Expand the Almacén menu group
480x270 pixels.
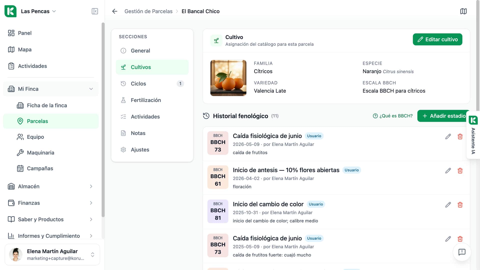[x=51, y=186]
